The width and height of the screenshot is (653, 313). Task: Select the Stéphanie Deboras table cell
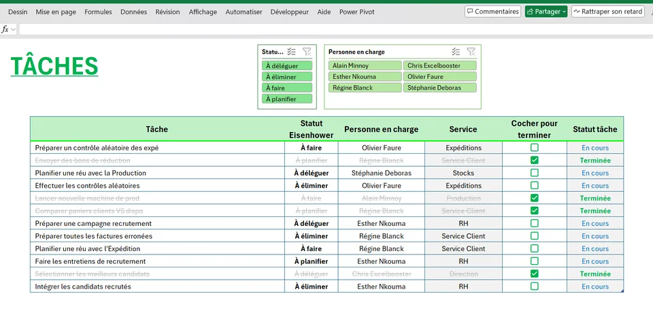382,173
